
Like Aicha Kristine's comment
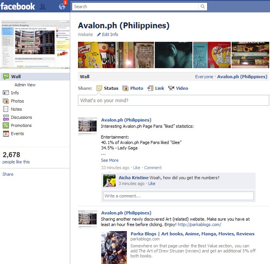point(152,183)
